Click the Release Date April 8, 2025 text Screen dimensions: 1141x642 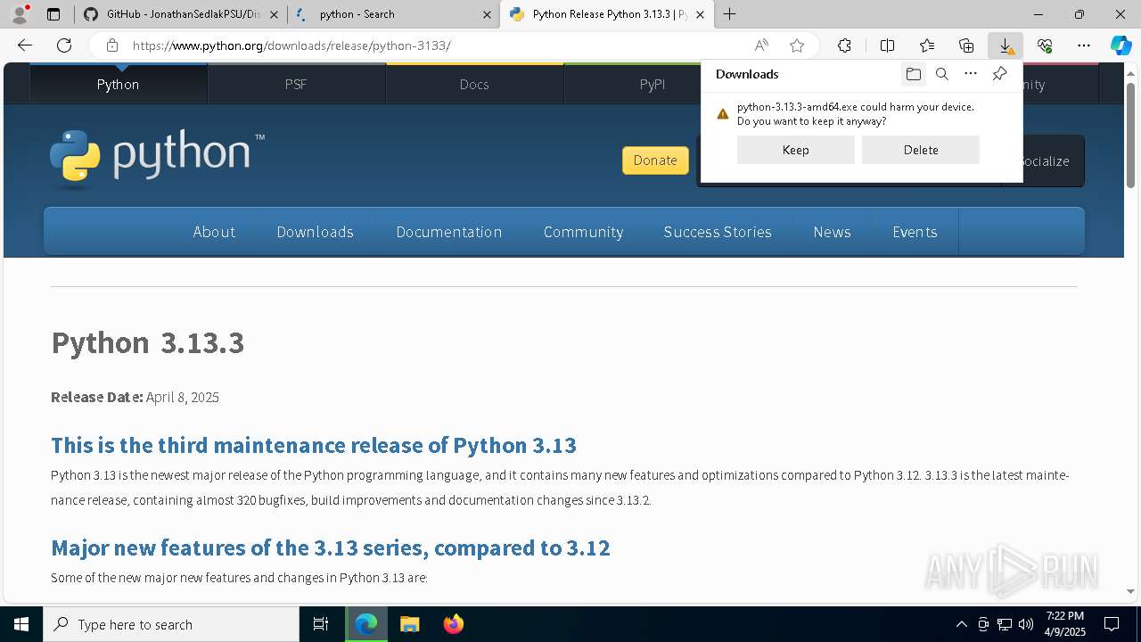[135, 397]
